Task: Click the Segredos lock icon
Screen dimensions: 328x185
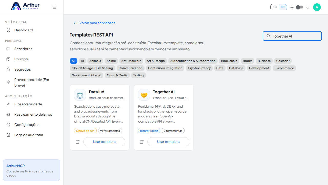Action: [8, 69]
